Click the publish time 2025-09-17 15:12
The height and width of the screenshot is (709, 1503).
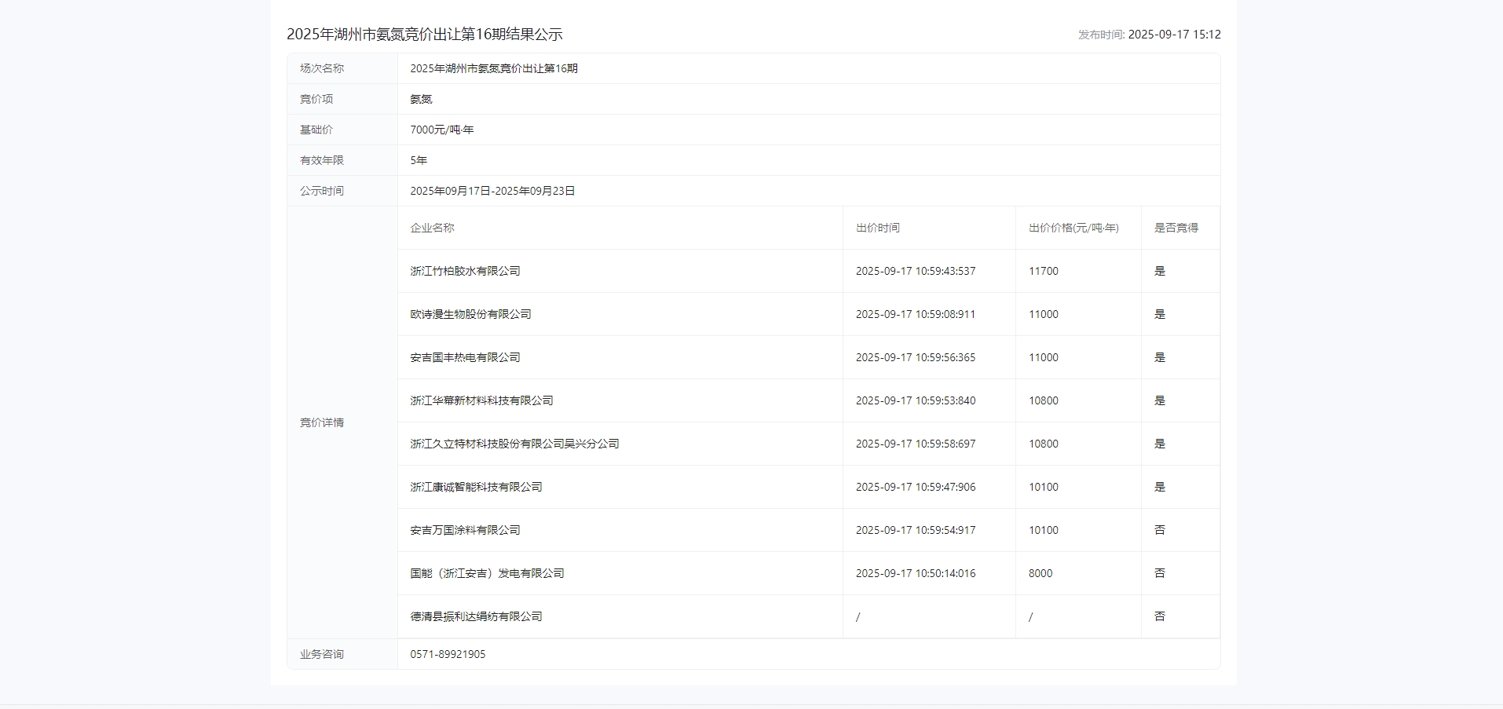1173,35
